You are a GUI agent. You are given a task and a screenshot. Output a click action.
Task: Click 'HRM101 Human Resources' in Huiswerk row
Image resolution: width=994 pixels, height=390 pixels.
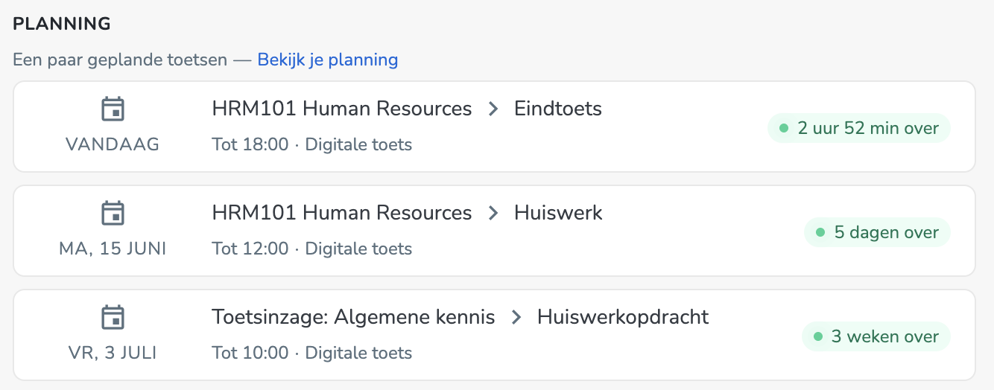342,213
